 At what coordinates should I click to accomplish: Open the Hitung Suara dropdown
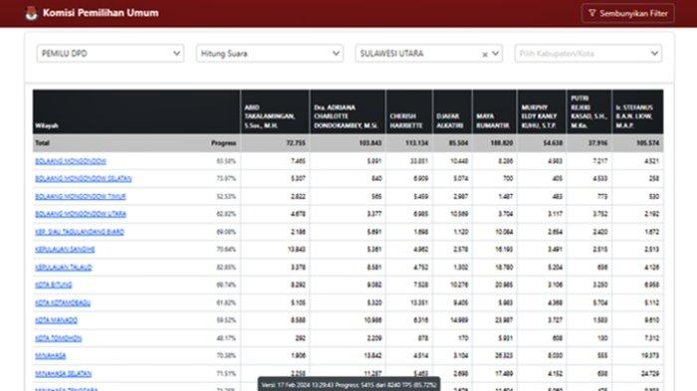point(270,54)
